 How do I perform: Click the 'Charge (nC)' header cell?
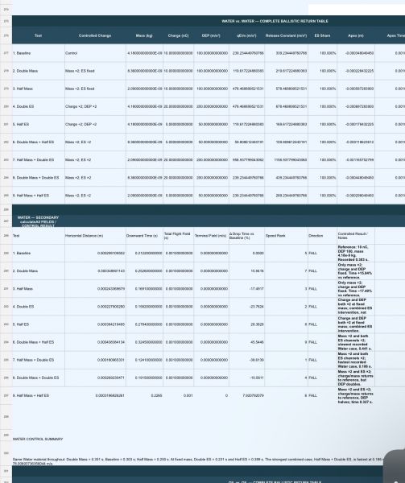tap(178, 35)
